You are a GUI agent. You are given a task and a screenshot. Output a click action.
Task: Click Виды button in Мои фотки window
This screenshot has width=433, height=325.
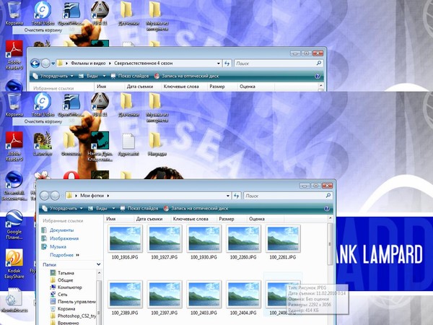point(97,209)
